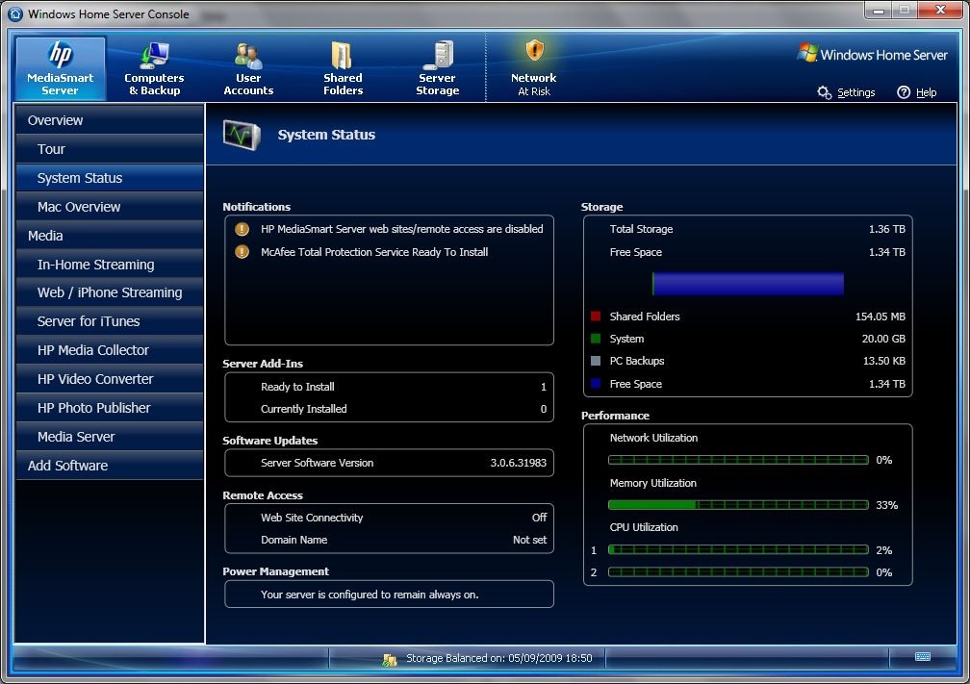
Task: Click the Memory Utilization meter bar
Action: [739, 505]
